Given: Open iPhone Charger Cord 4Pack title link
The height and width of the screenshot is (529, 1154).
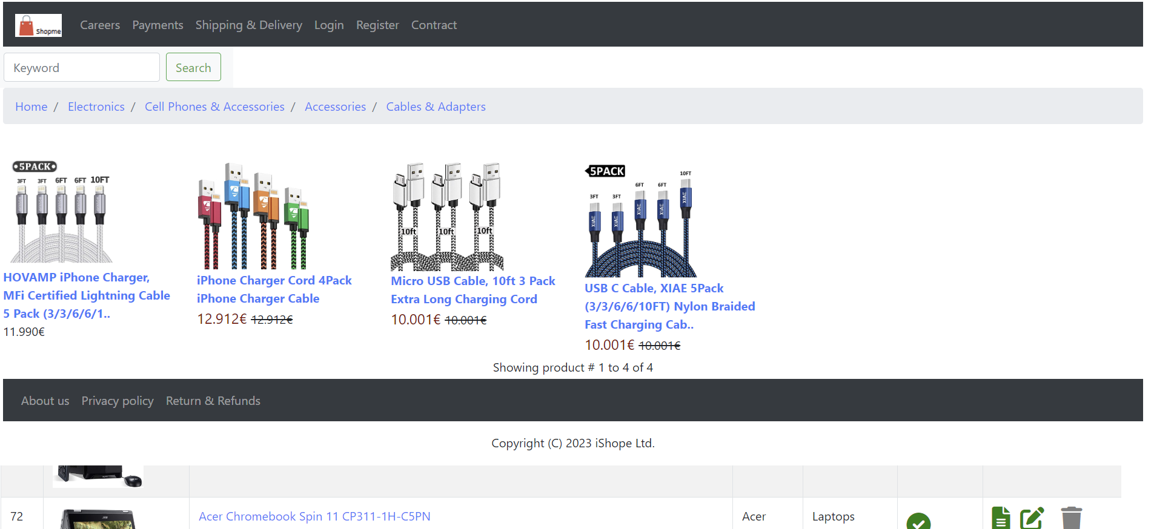Looking at the screenshot, I should tap(274, 289).
